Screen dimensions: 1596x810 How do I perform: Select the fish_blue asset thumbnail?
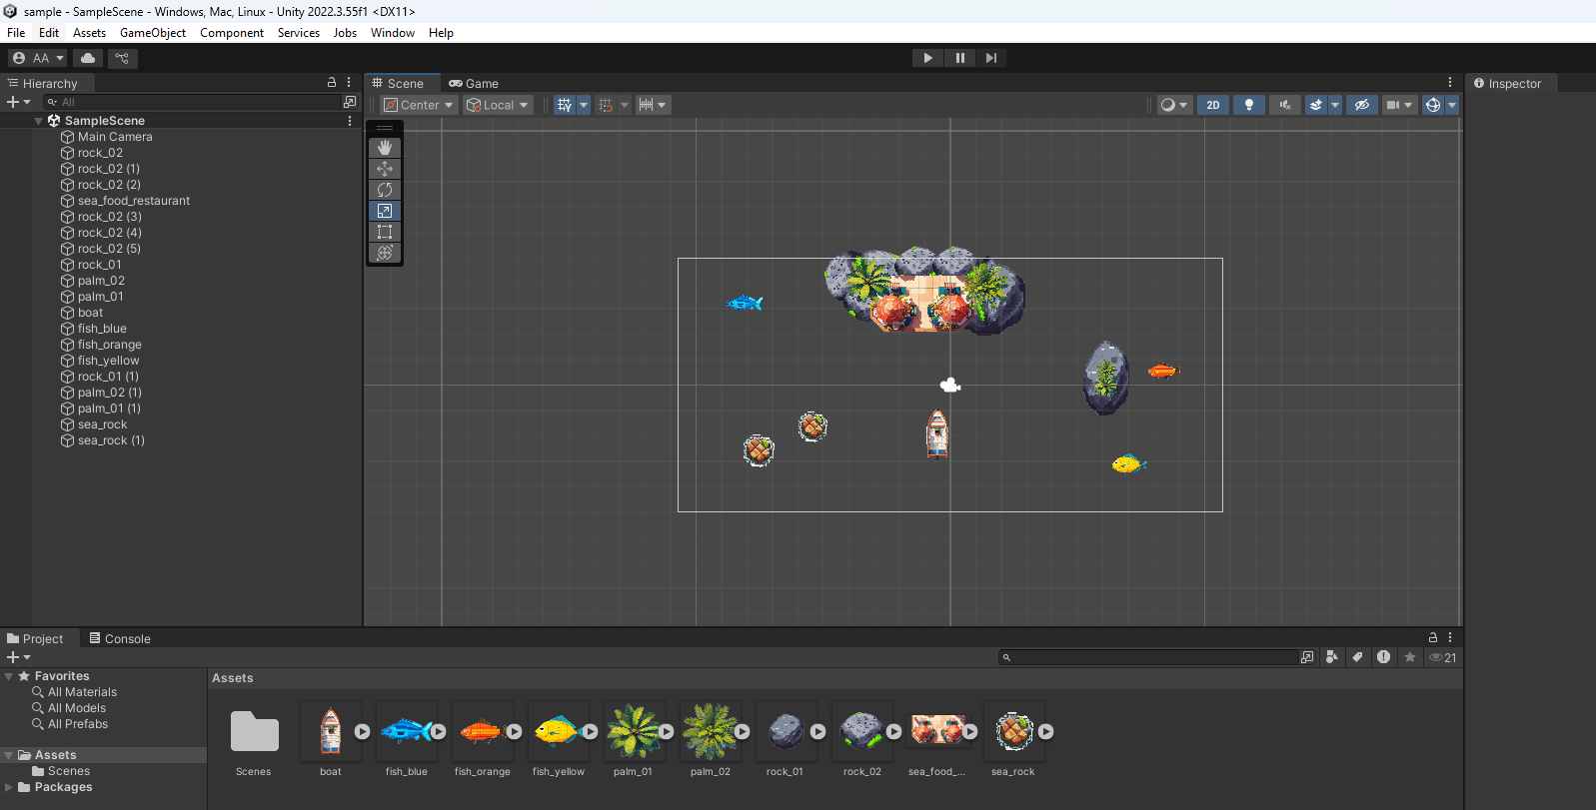pos(407,732)
